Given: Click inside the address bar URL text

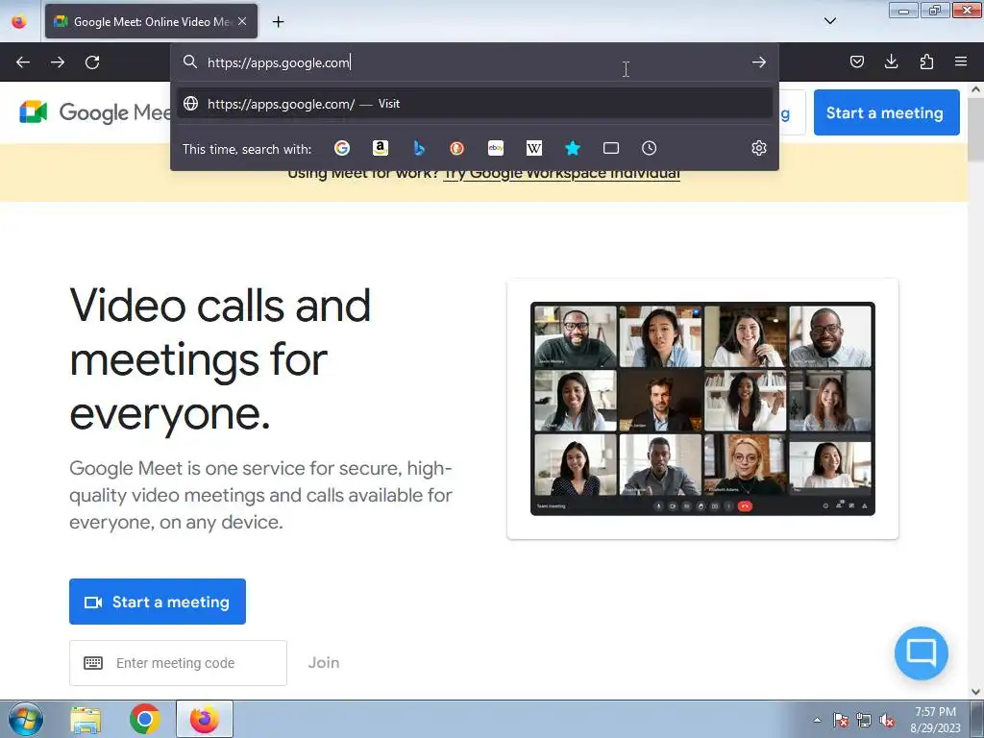Looking at the screenshot, I should [x=279, y=62].
